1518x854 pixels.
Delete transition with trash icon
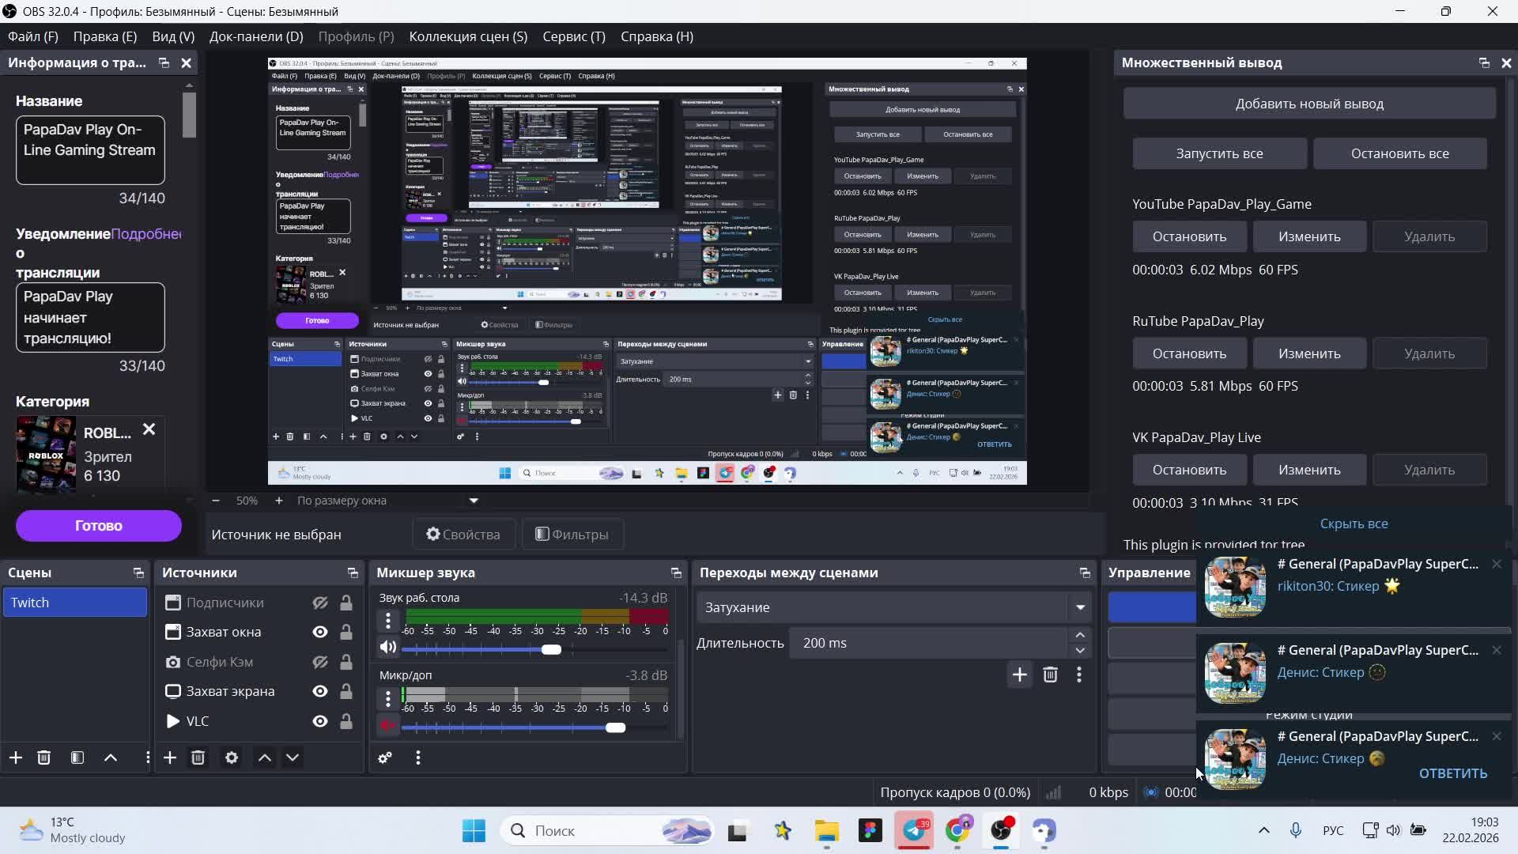pos(1050,675)
